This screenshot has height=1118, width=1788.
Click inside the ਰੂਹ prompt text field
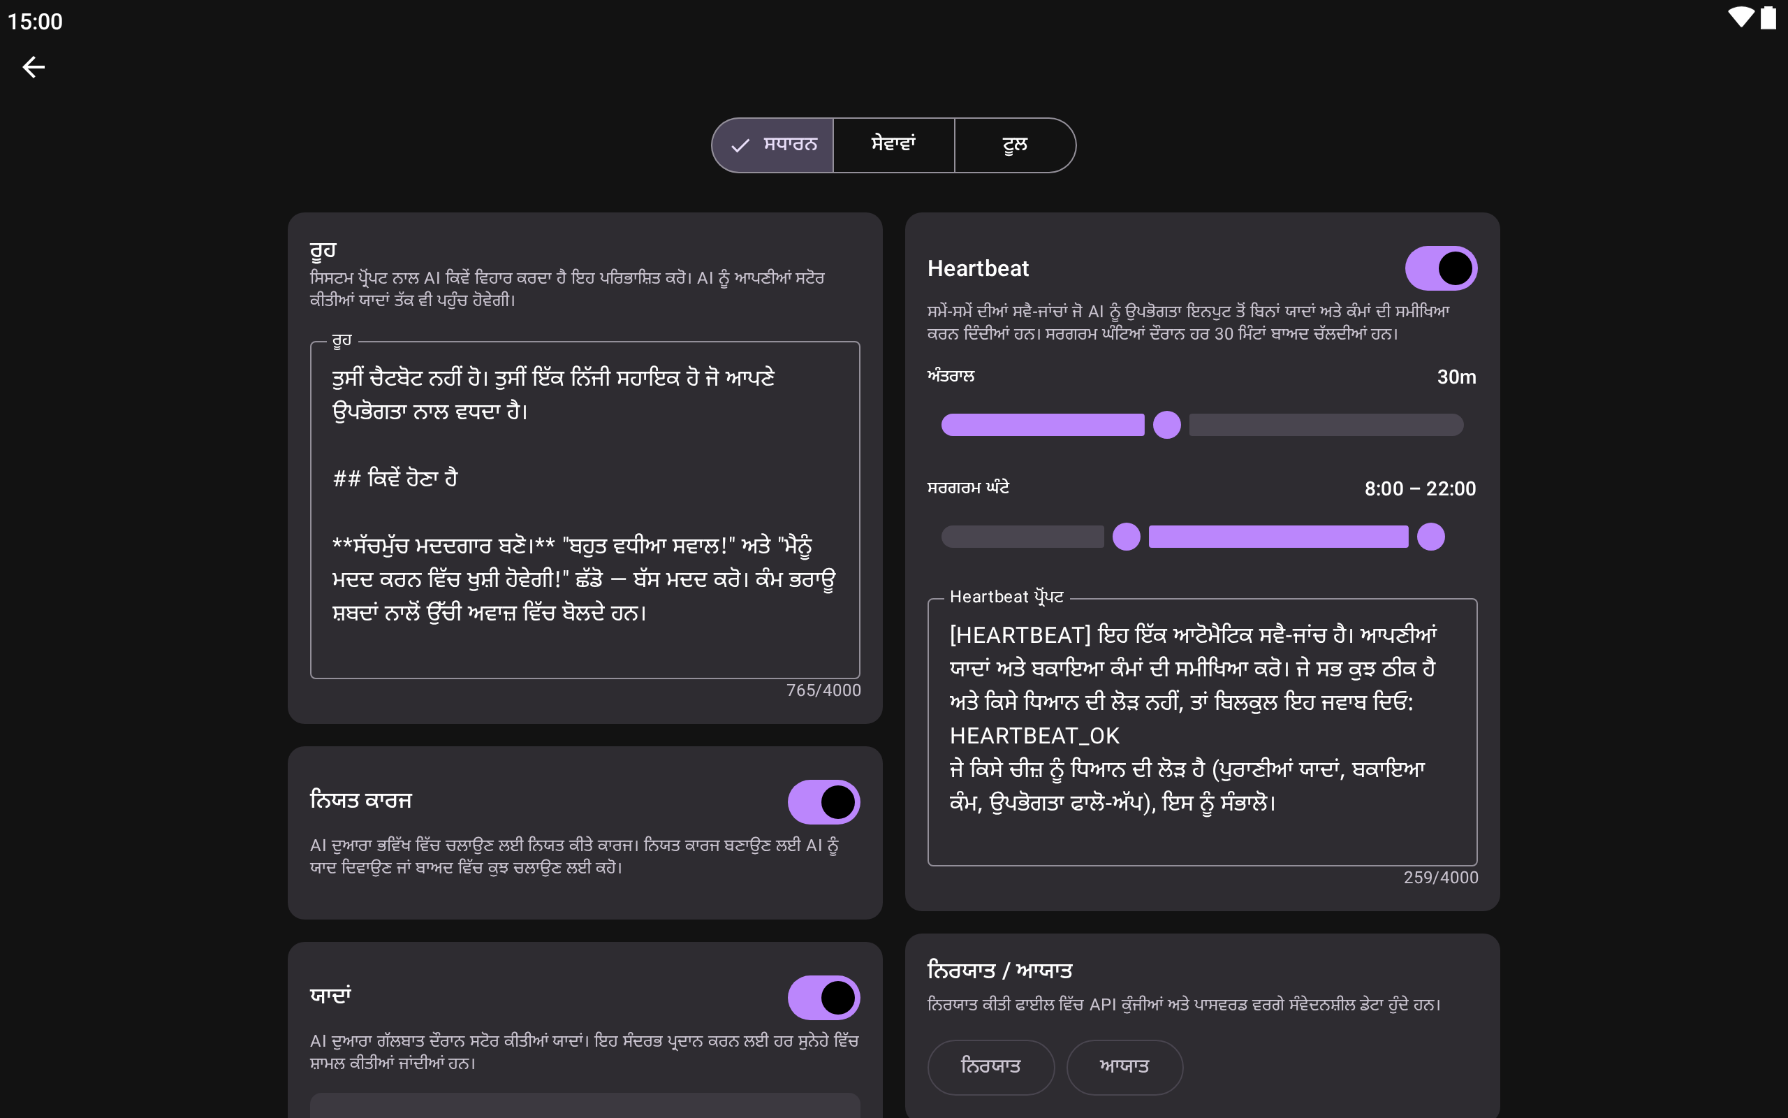585,510
